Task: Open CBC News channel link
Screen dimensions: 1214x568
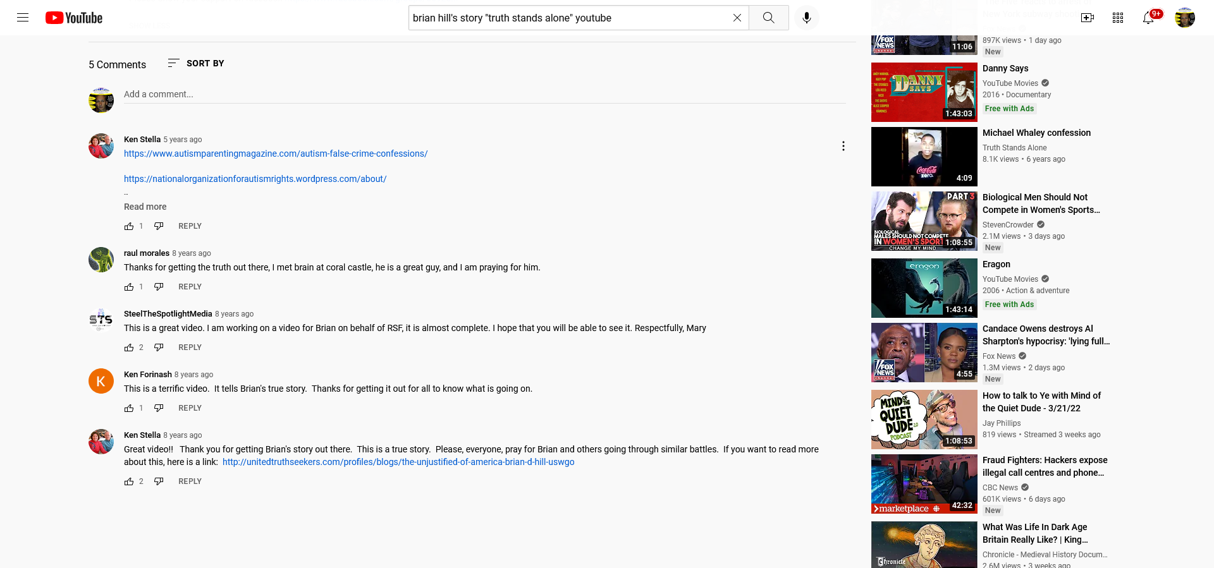Action: [x=1000, y=488]
